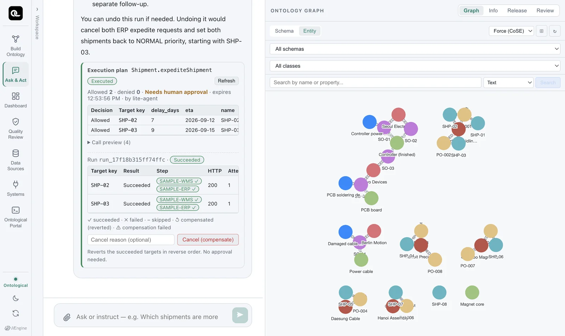Click the Refresh button
The height and width of the screenshot is (336, 565).
click(x=226, y=81)
